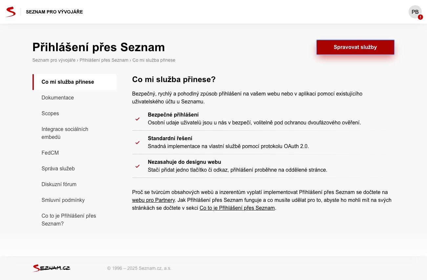Select Scopes in the sidebar

[75, 113]
